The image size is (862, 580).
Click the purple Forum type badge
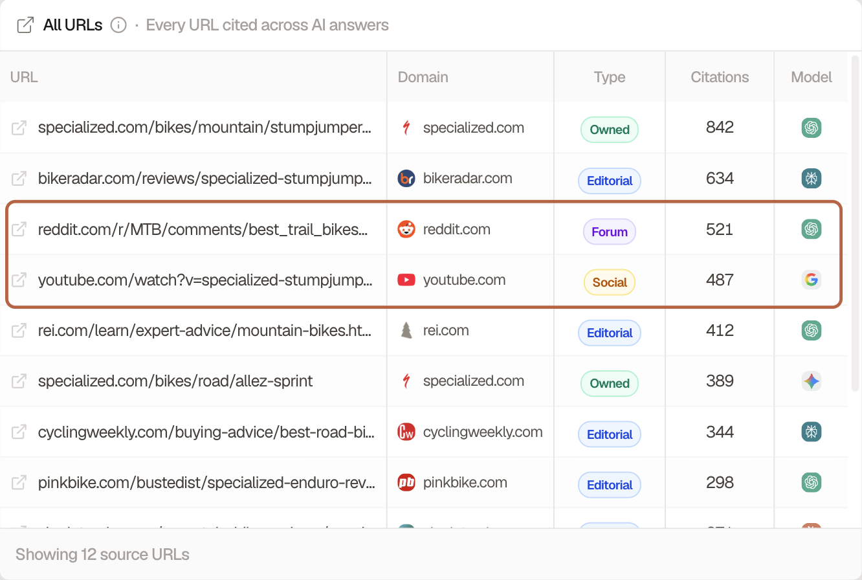point(610,232)
